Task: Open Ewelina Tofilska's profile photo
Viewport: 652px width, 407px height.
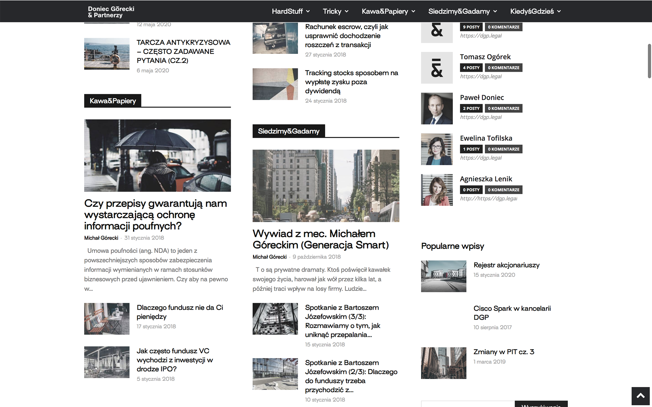Action: (x=437, y=149)
